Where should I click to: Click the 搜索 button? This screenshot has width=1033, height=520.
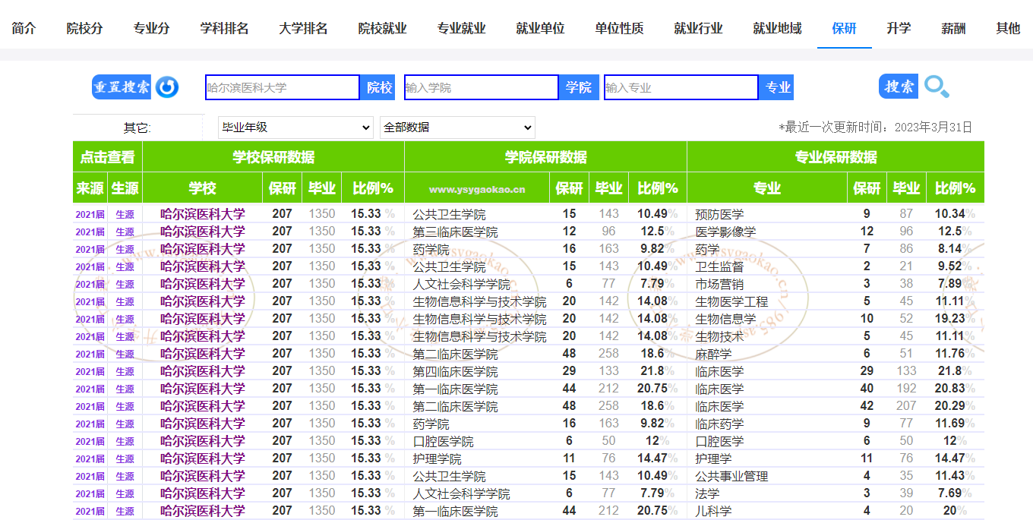[899, 87]
